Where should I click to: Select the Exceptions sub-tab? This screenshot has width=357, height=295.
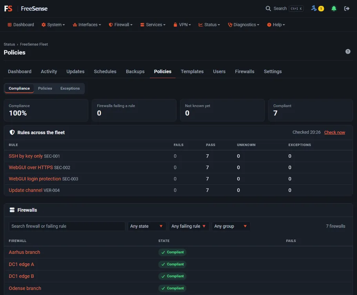coord(70,88)
